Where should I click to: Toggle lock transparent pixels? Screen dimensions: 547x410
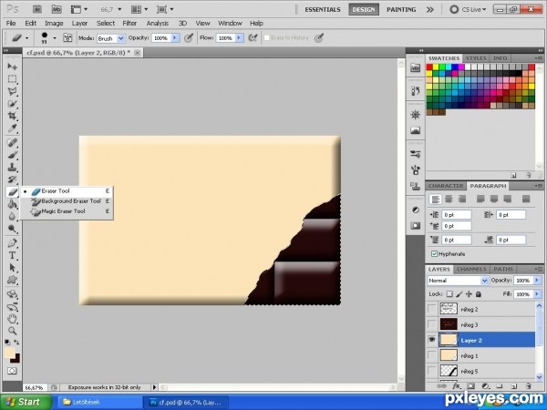[449, 294]
